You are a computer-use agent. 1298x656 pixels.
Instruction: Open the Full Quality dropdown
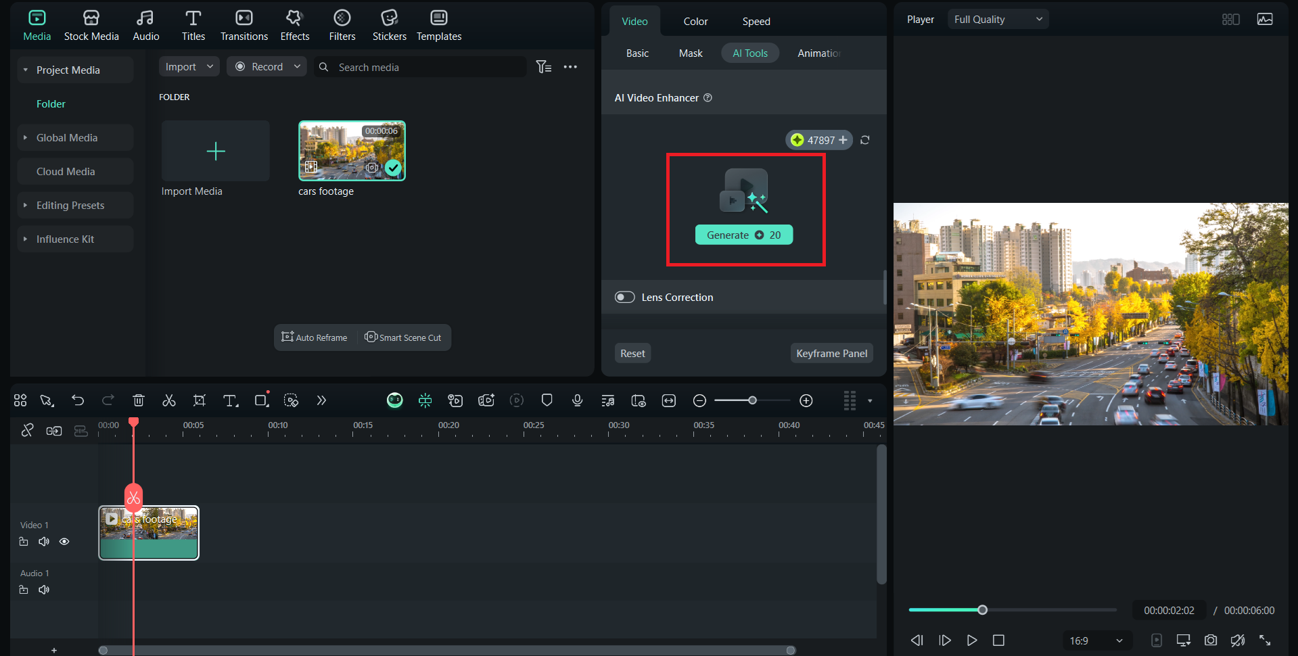[x=998, y=19]
